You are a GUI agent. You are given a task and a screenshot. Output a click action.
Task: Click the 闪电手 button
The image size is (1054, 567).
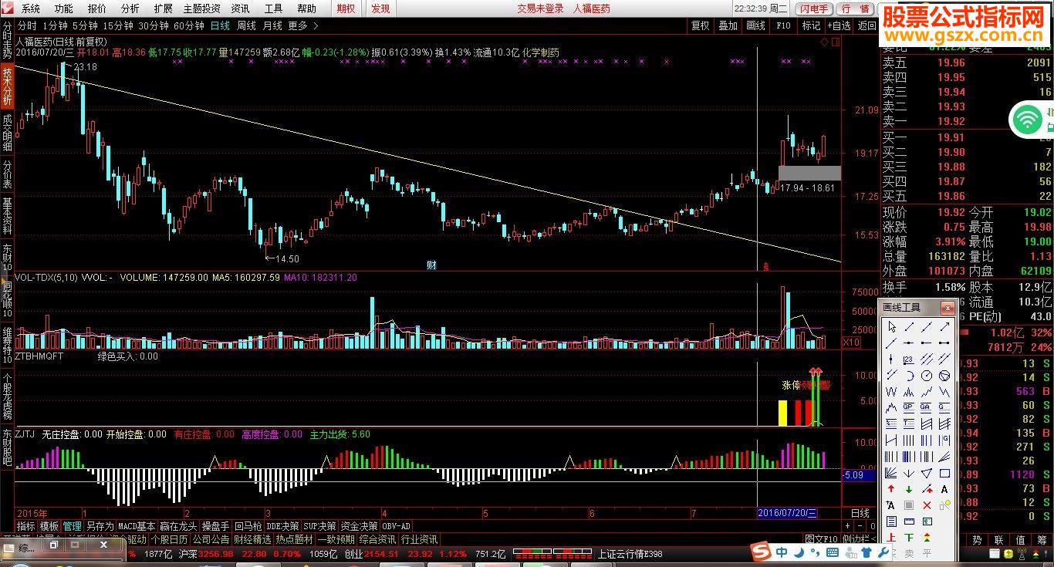pyautogui.click(x=813, y=8)
